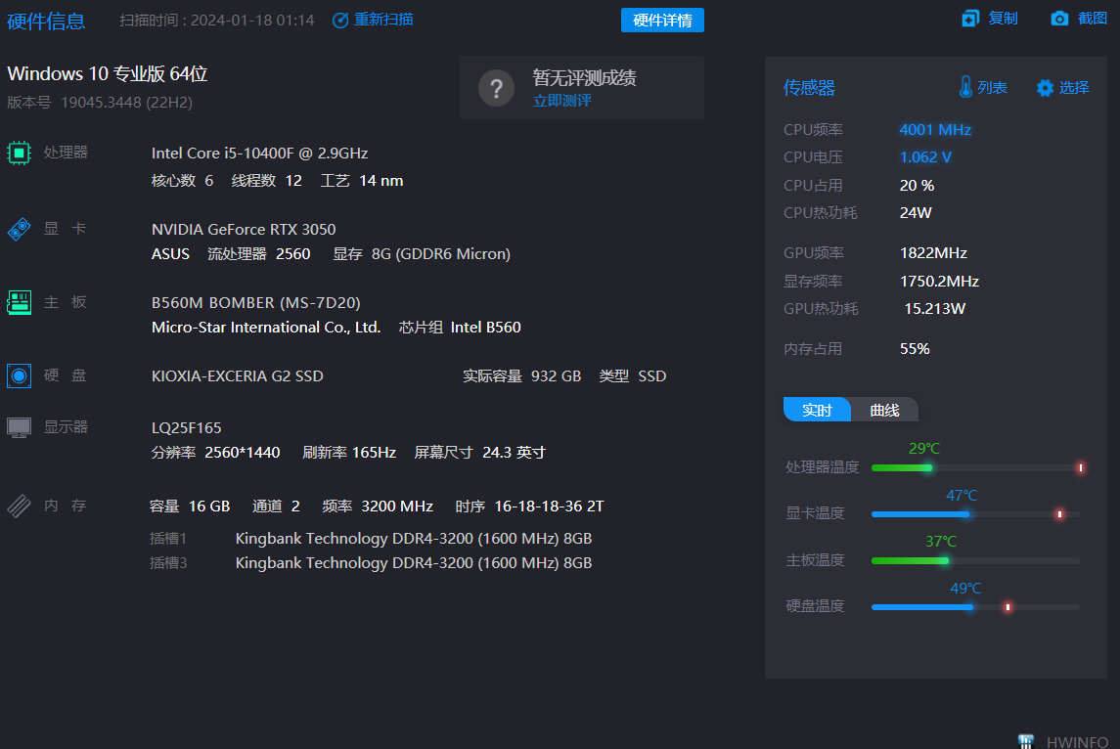This screenshot has width=1120, height=749.
Task: Click the HWINFO logo icon
Action: (x=1026, y=741)
